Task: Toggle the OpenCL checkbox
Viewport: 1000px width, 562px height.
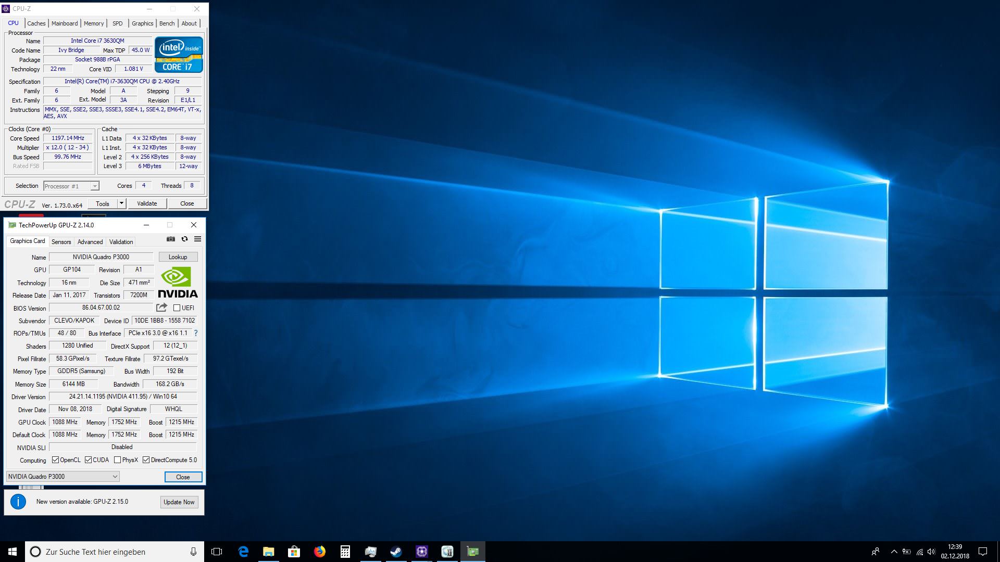Action: point(56,460)
